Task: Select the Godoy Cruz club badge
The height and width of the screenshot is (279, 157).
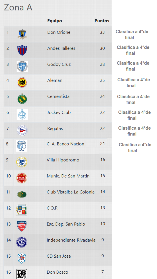Action: tap(22, 66)
